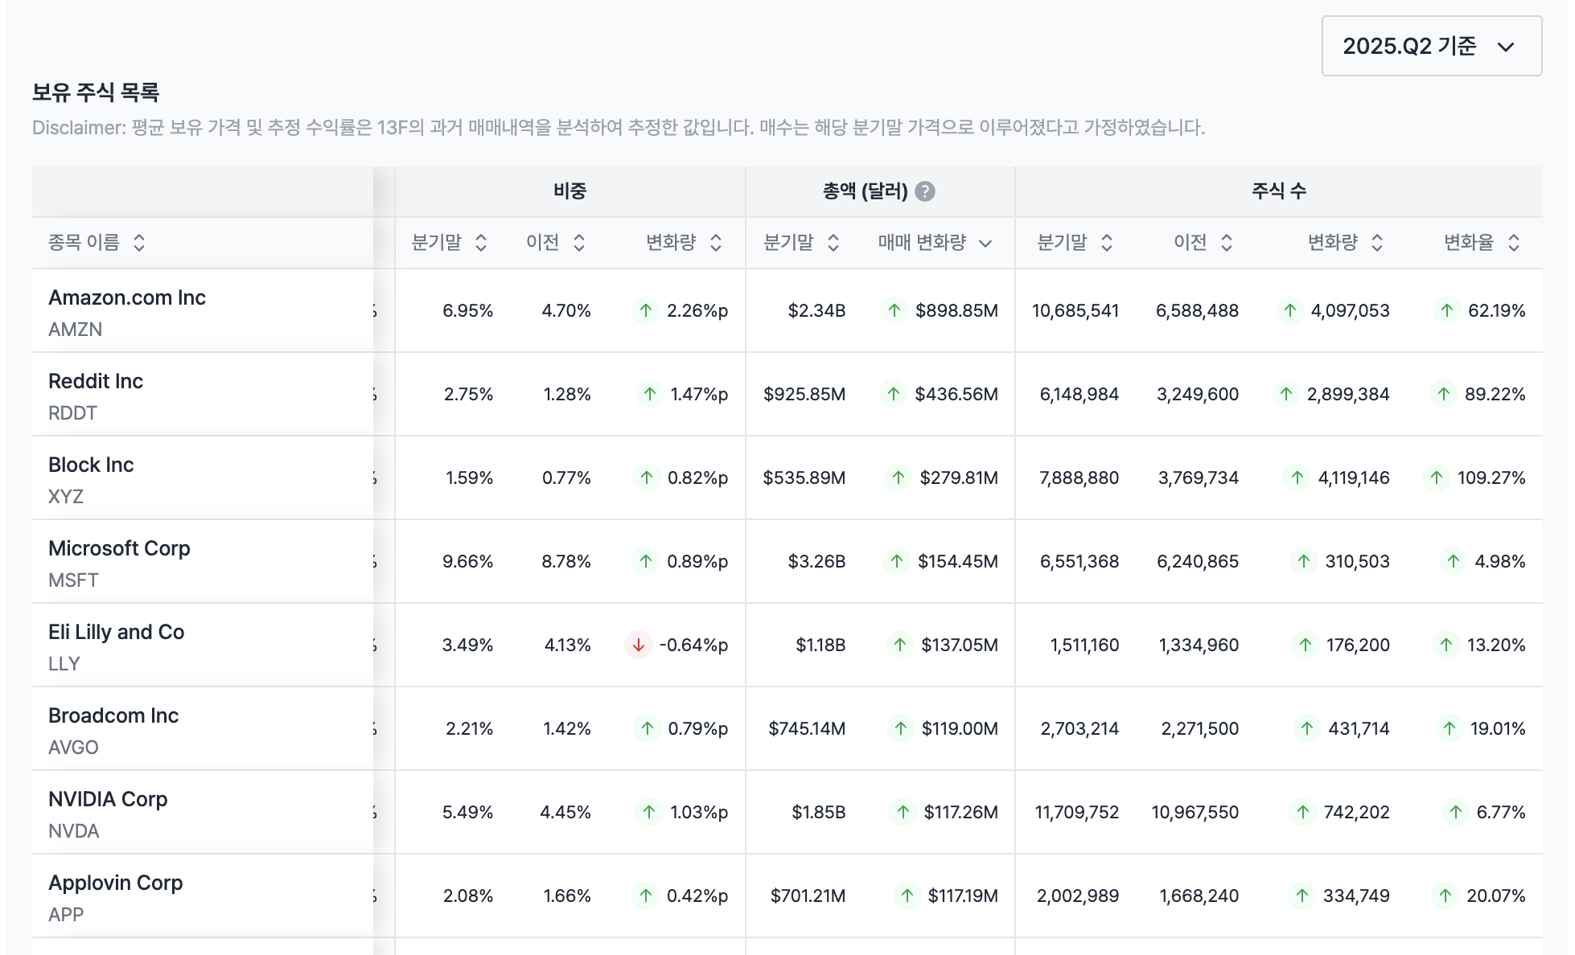Click Applovin's $701.21M total value

(808, 896)
